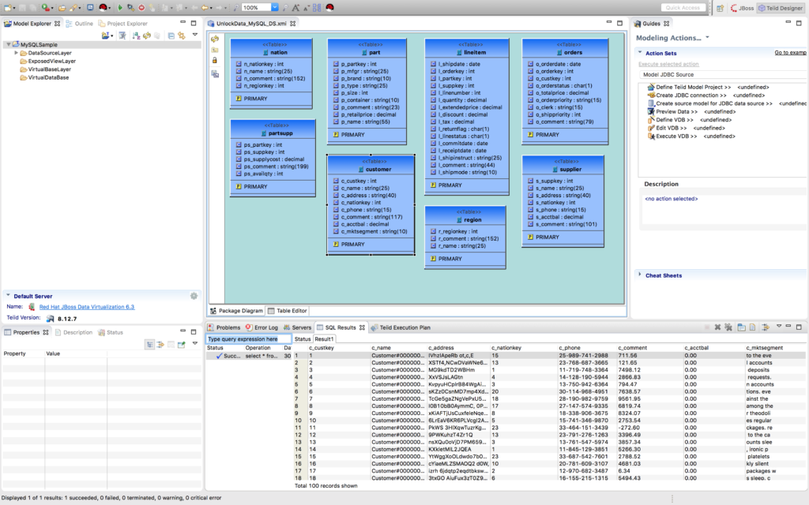This screenshot has height=505, width=809.
Task: Click the Execute selected action link
Action: pyautogui.click(x=668, y=64)
